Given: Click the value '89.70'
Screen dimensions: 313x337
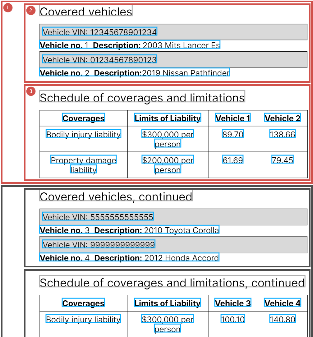Looking at the screenshot, I should click(x=233, y=133).
